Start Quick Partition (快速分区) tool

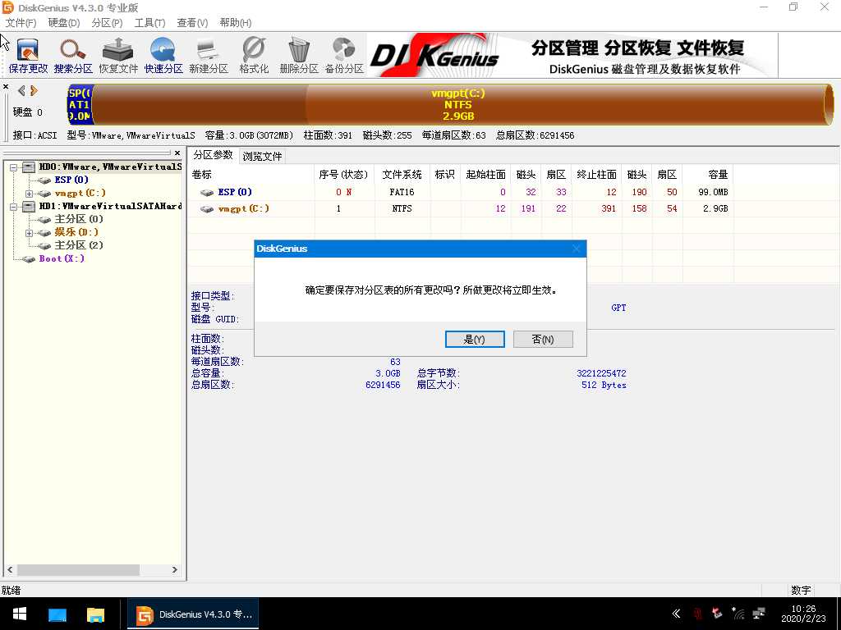pos(163,56)
